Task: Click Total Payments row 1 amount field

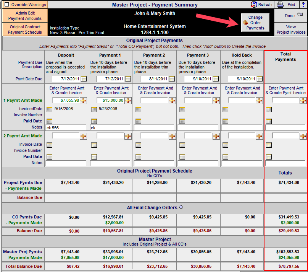Action: [x=285, y=100]
